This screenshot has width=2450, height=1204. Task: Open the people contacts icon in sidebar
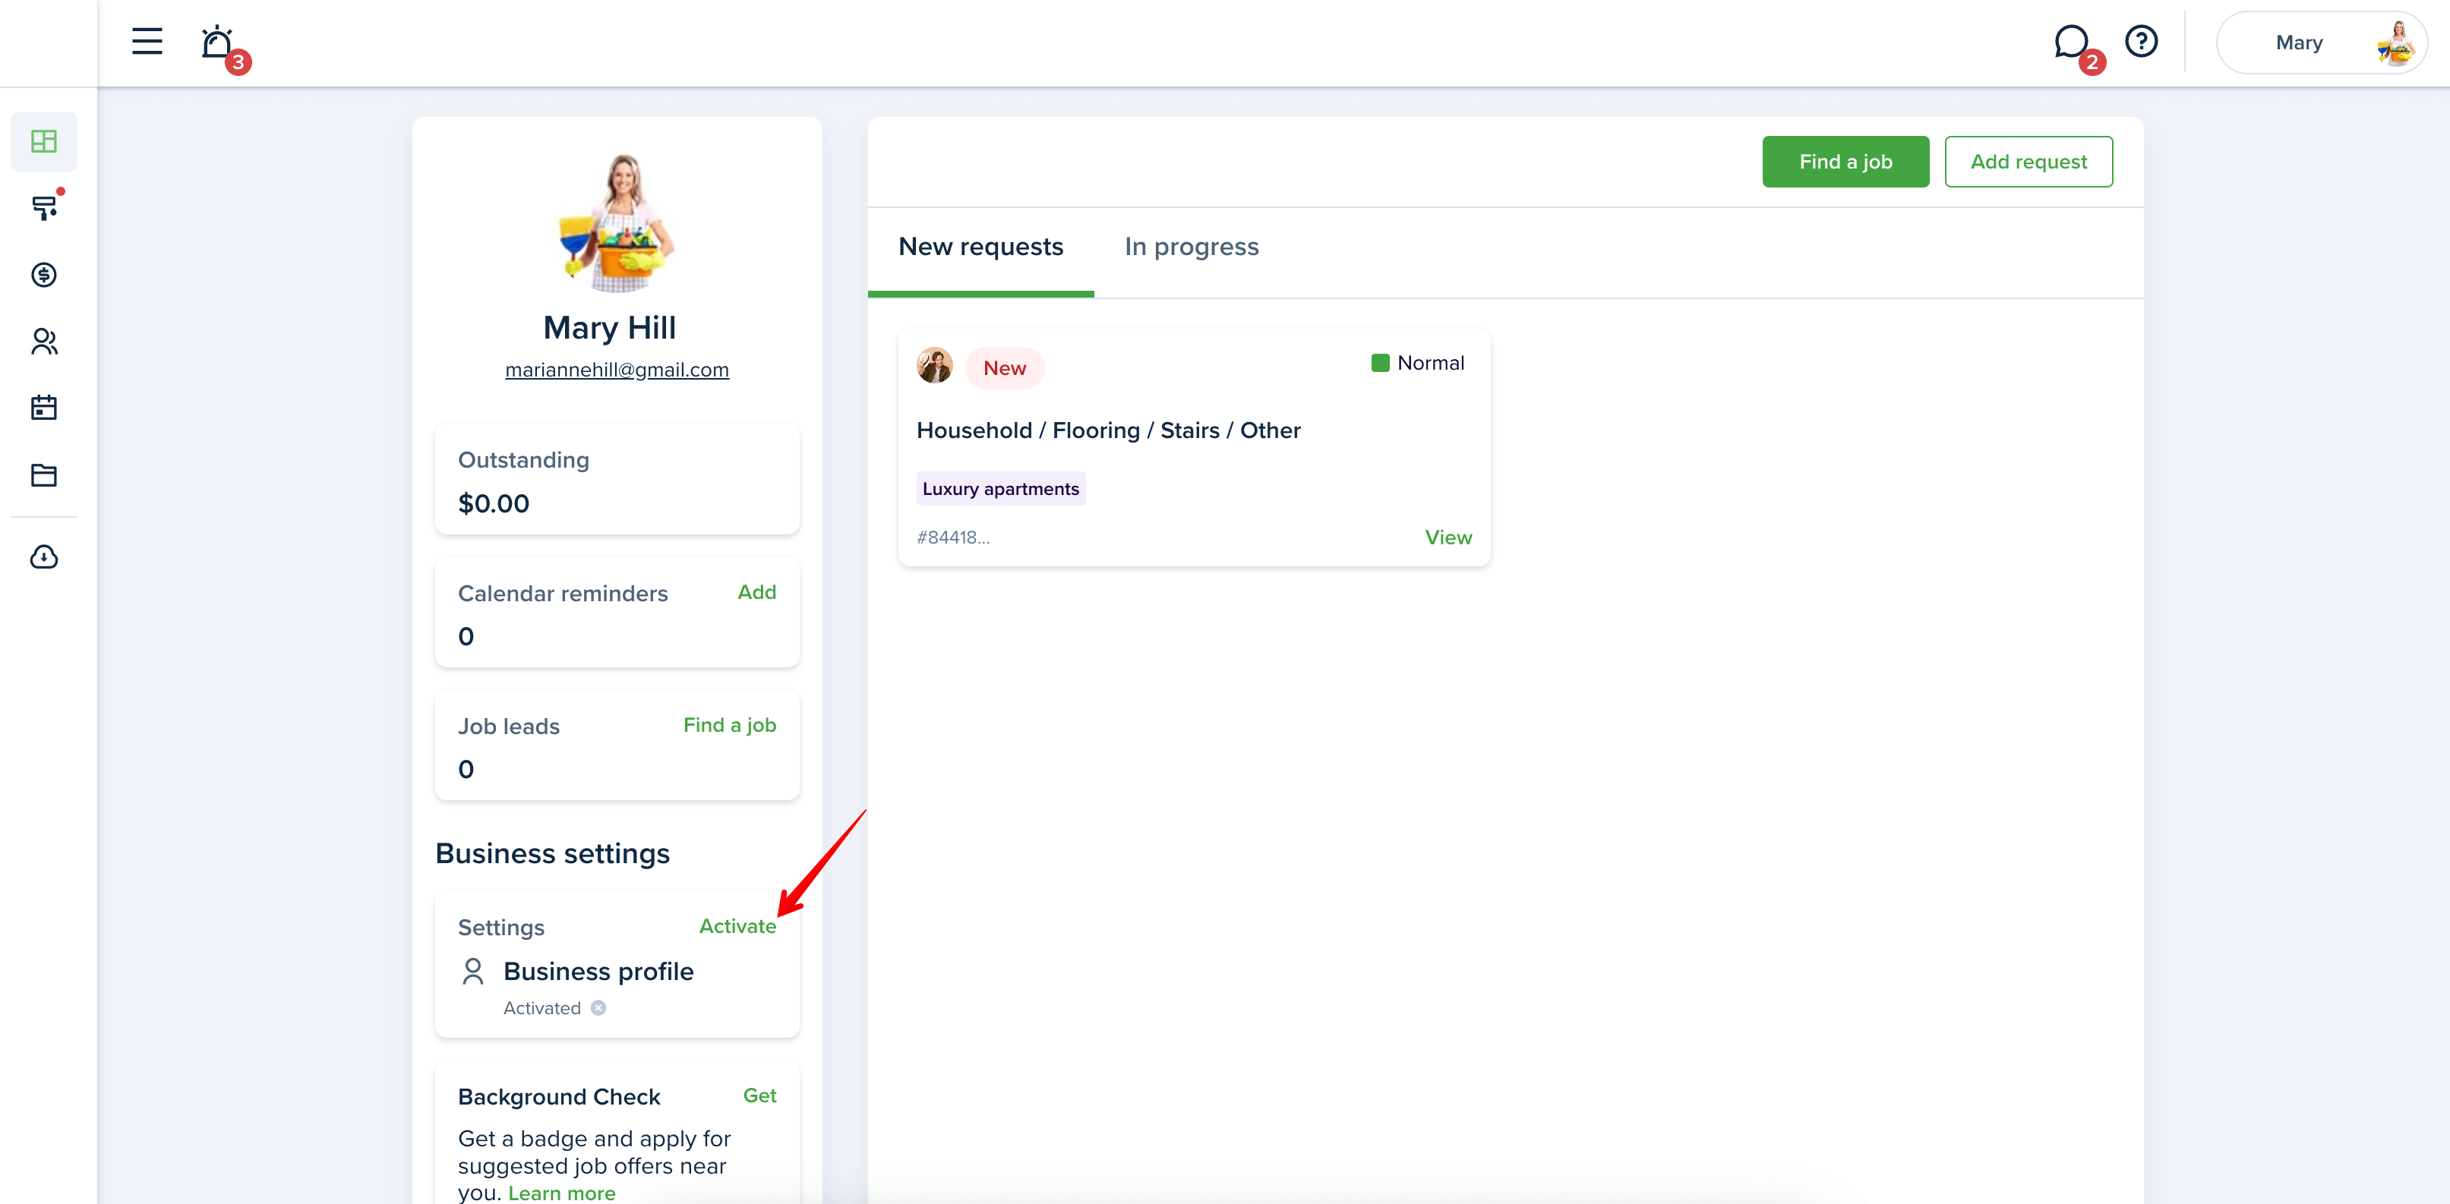44,342
